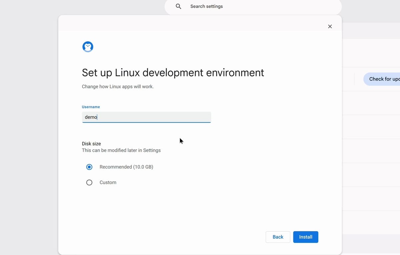
Task: Click 'This can be modified later in Settings' text
Action: pos(121,150)
